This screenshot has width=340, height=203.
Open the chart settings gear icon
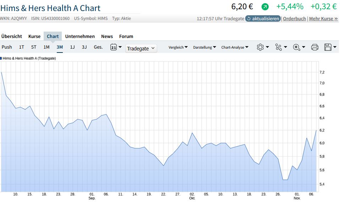(260, 47)
